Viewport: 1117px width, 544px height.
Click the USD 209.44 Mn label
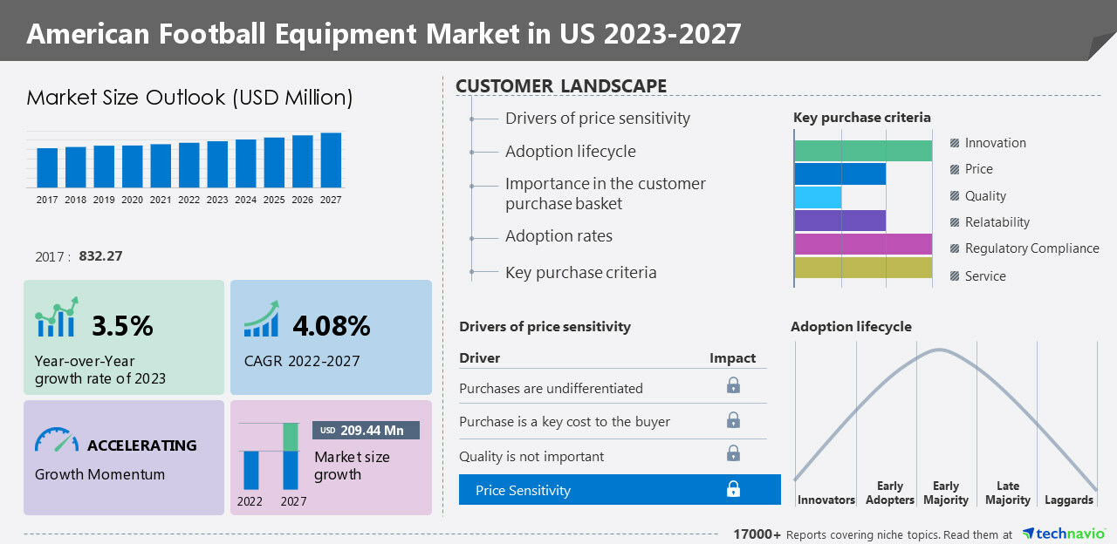pyautogui.click(x=366, y=431)
